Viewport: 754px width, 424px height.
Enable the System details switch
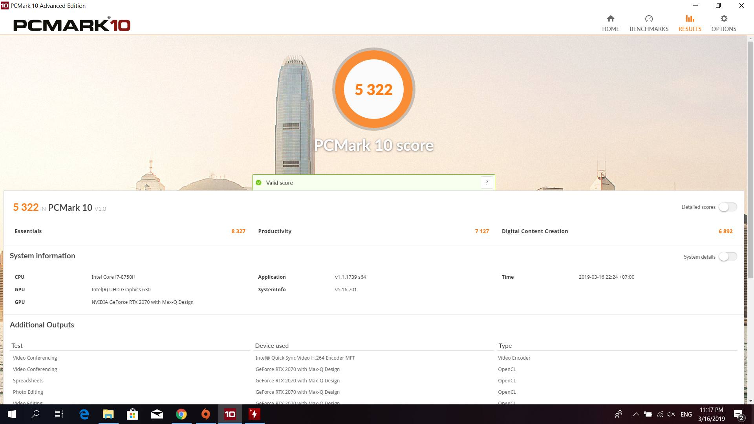click(x=728, y=256)
